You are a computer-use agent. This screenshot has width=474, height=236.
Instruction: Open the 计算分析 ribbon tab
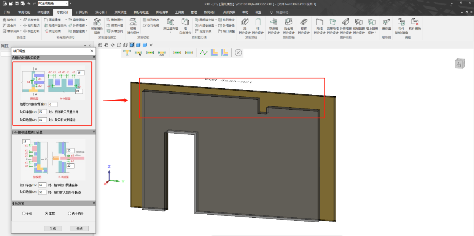point(81,12)
